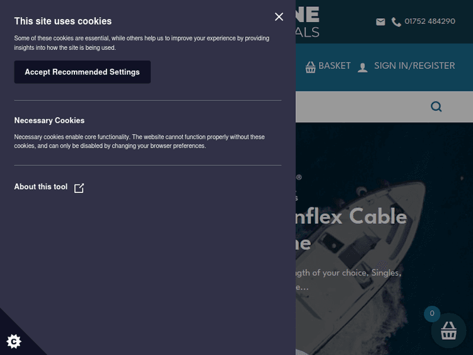The width and height of the screenshot is (473, 355).
Task: Click the 'nflex Cable' hero banner heading
Action: pos(351,216)
